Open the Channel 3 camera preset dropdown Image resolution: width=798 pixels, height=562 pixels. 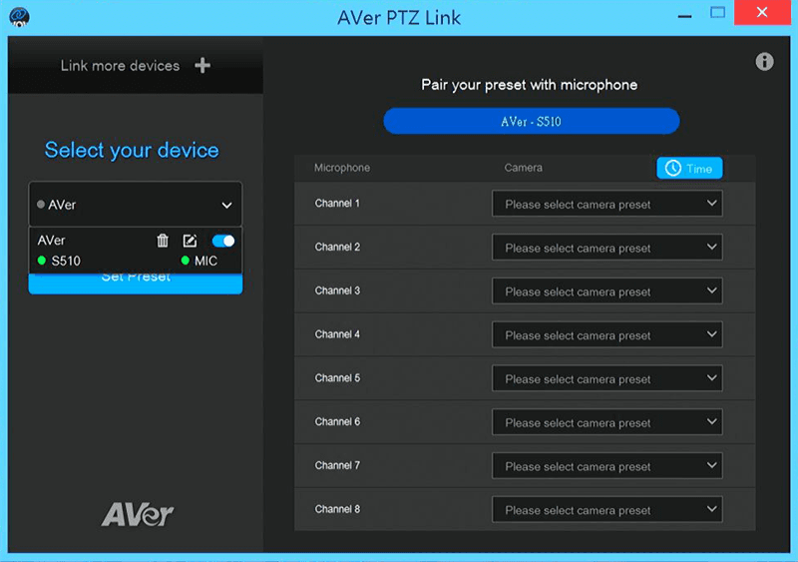point(607,291)
